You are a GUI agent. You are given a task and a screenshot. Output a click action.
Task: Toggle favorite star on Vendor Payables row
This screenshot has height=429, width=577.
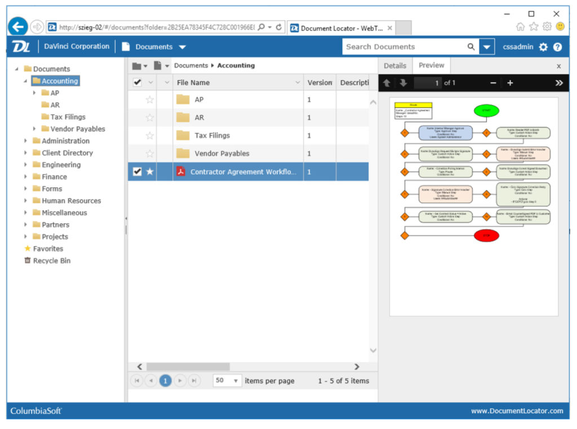point(150,153)
